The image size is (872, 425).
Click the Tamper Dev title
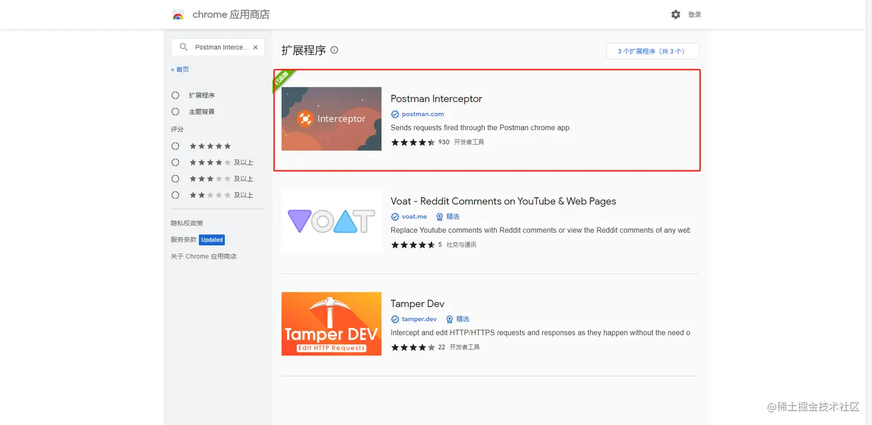pyautogui.click(x=418, y=303)
